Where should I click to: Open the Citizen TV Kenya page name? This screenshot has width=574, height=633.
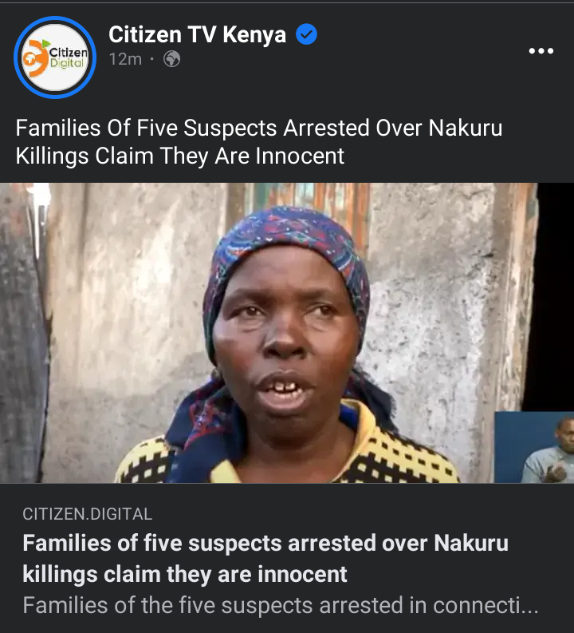click(197, 34)
